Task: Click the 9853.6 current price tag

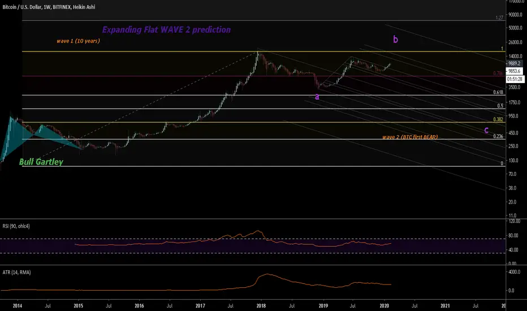Action: click(x=514, y=71)
